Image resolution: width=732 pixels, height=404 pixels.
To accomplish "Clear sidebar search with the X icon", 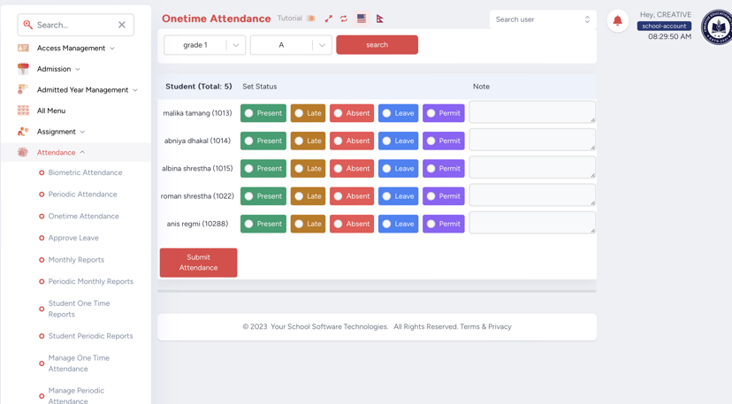I will click(122, 25).
